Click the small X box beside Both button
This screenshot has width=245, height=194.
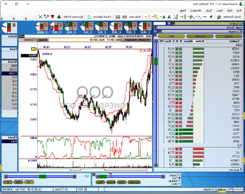[x=155, y=35]
